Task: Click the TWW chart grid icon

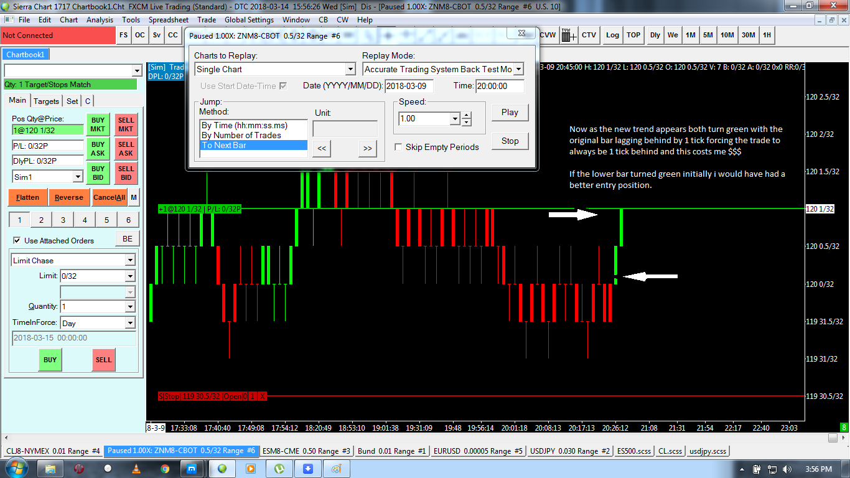Action: [569, 35]
